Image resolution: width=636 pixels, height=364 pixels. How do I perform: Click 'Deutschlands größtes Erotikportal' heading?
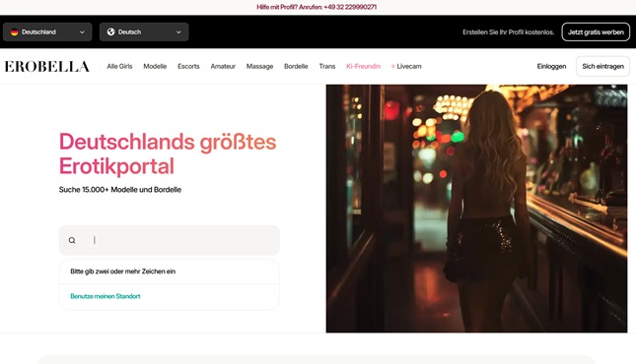[168, 153]
